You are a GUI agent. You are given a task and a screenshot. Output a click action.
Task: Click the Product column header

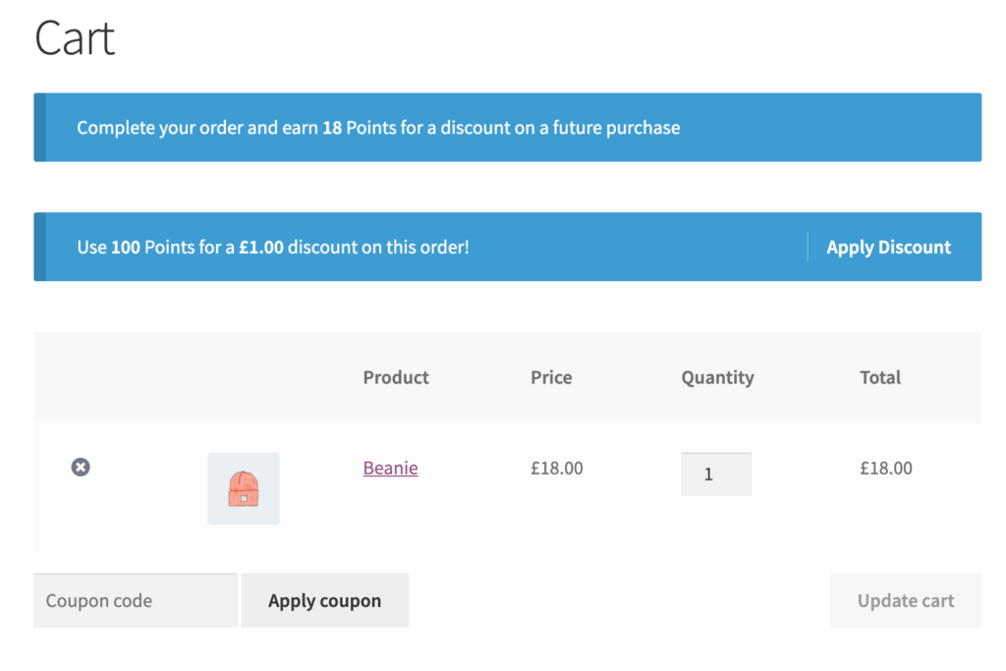[x=395, y=377]
